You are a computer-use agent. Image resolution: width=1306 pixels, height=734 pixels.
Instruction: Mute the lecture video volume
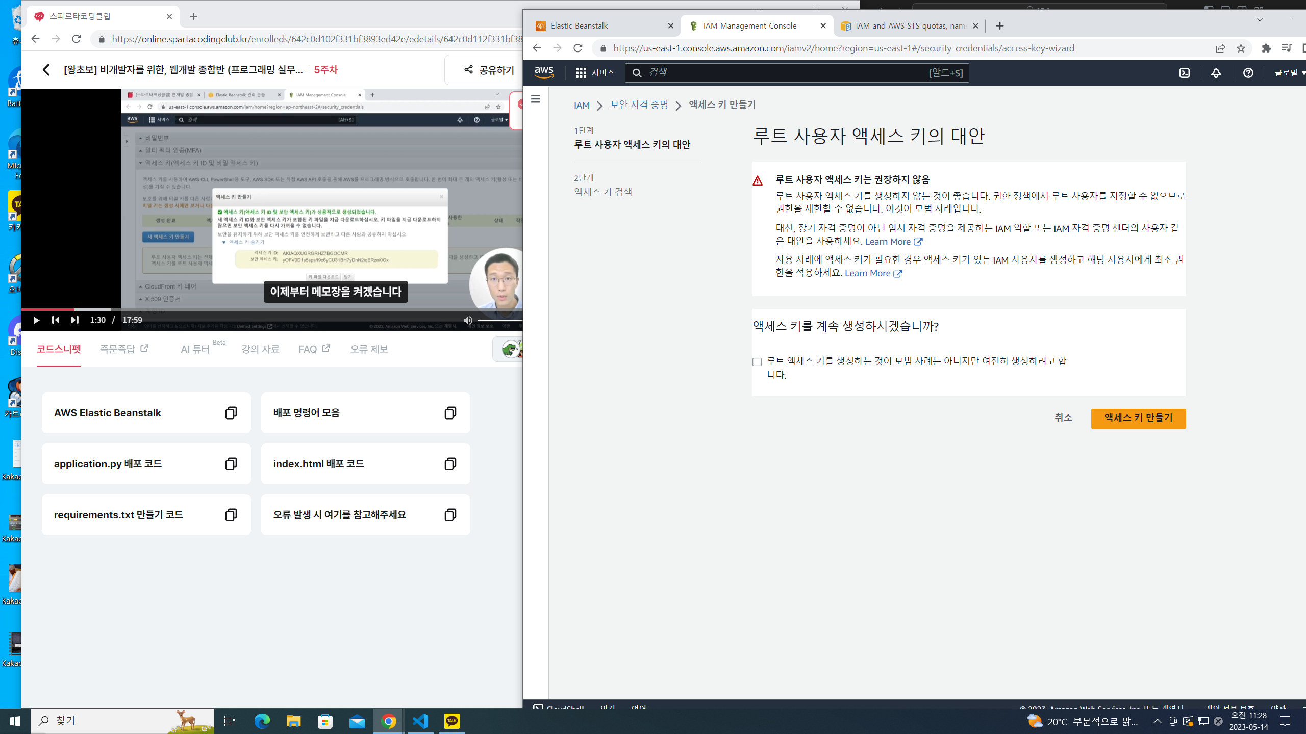(467, 320)
